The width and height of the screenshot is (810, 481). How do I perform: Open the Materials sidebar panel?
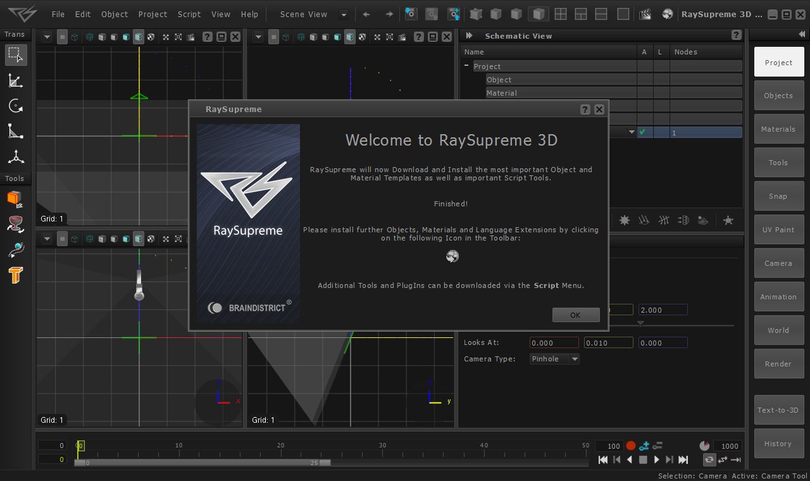pos(778,129)
